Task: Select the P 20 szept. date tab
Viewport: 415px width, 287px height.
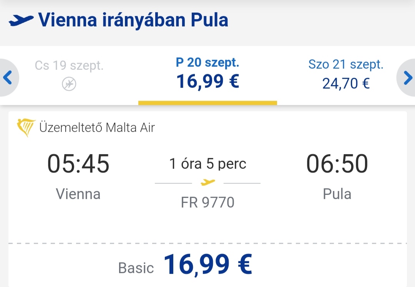Action: (x=207, y=75)
